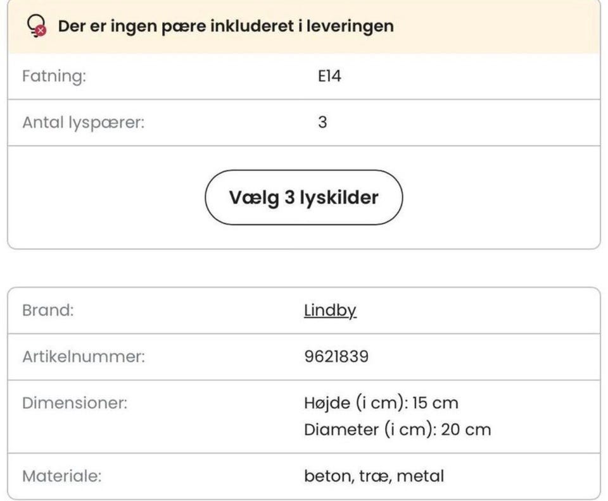This screenshot has height=501, width=608.
Task: Select the "Artikelnummer:" label
Action: pyautogui.click(x=83, y=357)
